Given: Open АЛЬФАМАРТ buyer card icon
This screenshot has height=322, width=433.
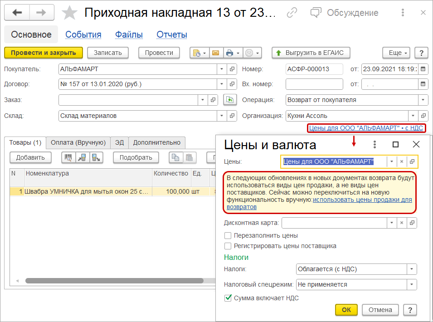Looking at the screenshot, I should 232,69.
